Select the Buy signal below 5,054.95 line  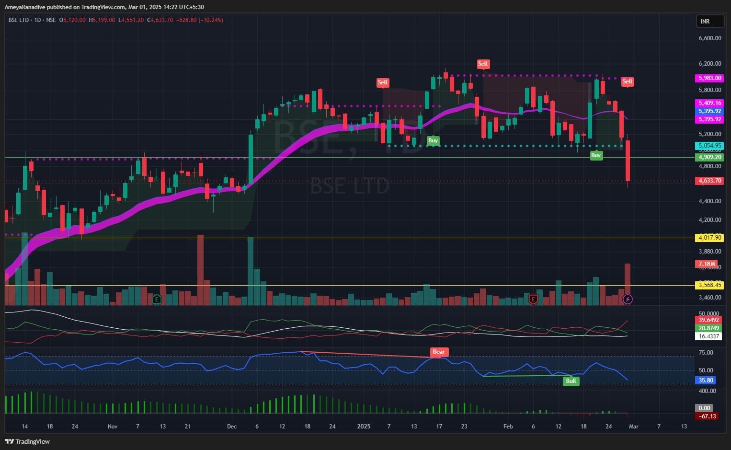[x=595, y=155]
